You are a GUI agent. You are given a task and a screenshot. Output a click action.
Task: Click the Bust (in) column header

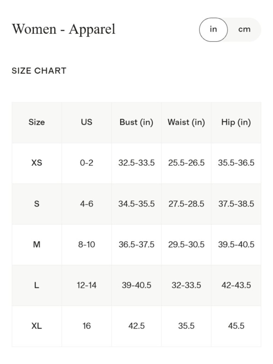pyautogui.click(x=136, y=122)
